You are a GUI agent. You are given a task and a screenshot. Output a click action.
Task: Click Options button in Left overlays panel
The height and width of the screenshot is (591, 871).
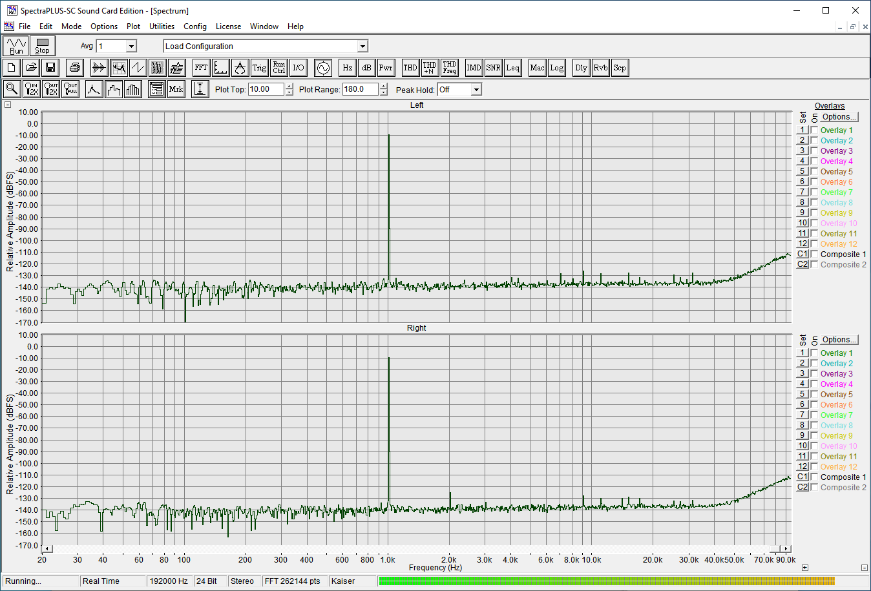click(x=839, y=117)
